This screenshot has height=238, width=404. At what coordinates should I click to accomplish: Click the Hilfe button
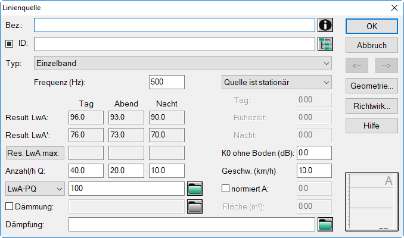click(x=372, y=126)
